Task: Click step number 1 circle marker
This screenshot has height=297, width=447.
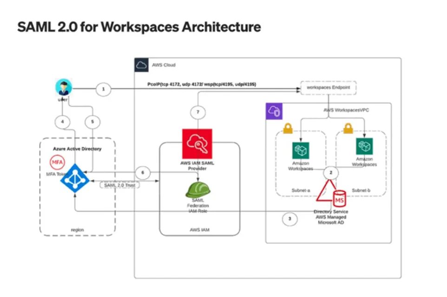Action: point(104,88)
